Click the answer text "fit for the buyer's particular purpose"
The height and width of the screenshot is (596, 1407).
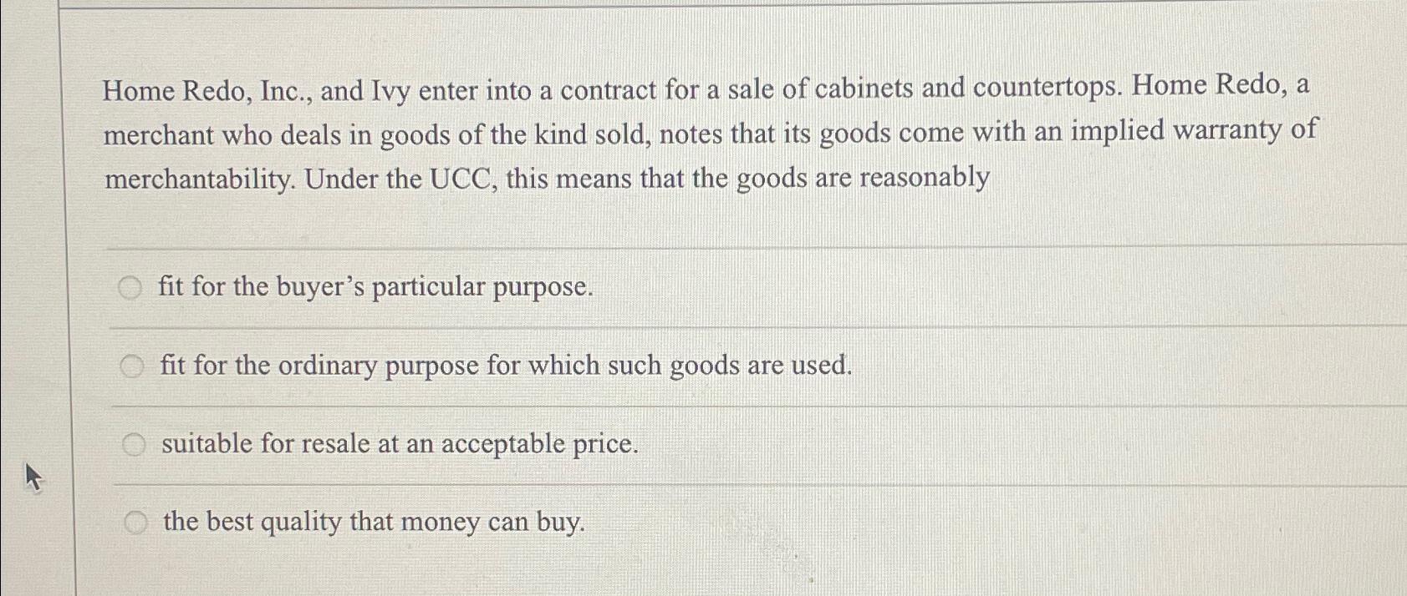tap(376, 287)
